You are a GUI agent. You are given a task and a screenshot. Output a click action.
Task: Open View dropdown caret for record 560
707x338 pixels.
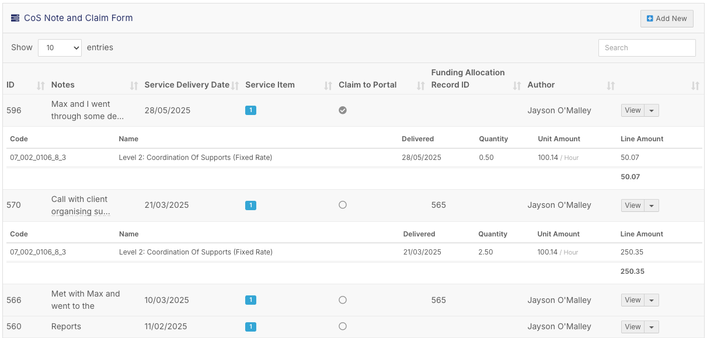tap(652, 327)
